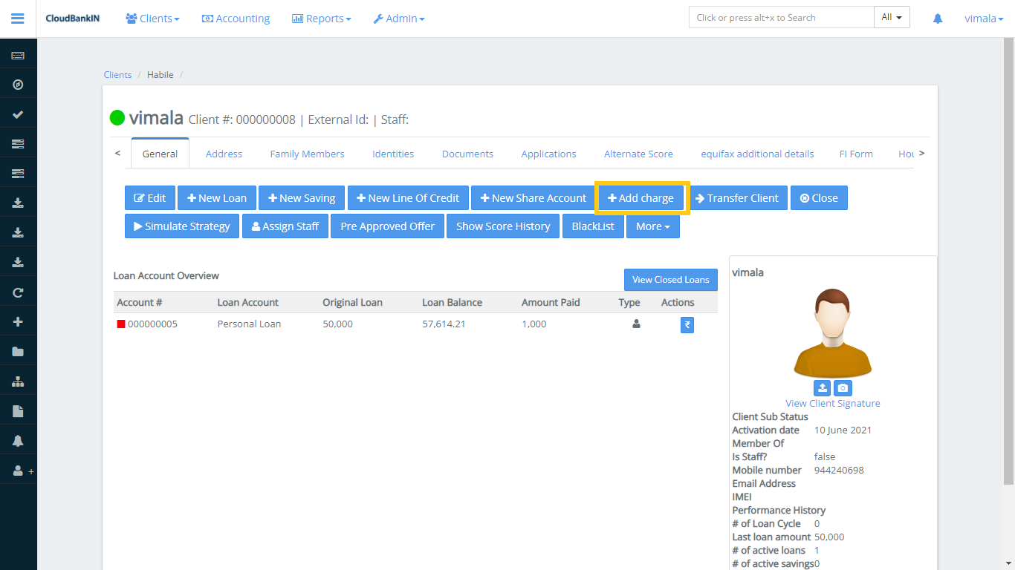Click the folder icon in left sidebar

pyautogui.click(x=18, y=352)
